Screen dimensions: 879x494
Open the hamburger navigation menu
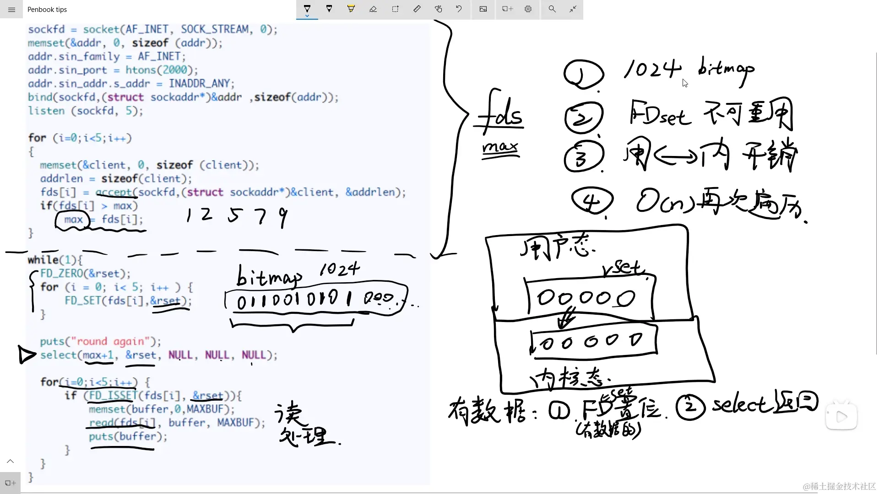point(11,9)
